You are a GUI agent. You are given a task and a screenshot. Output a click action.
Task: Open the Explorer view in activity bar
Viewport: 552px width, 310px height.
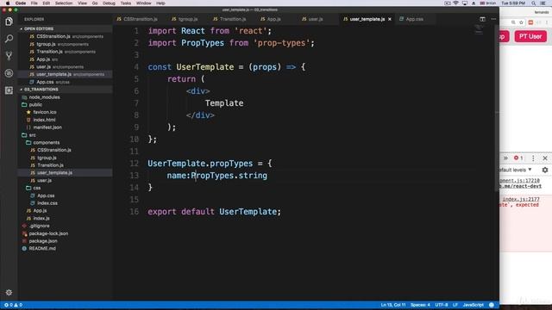pyautogui.click(x=9, y=22)
